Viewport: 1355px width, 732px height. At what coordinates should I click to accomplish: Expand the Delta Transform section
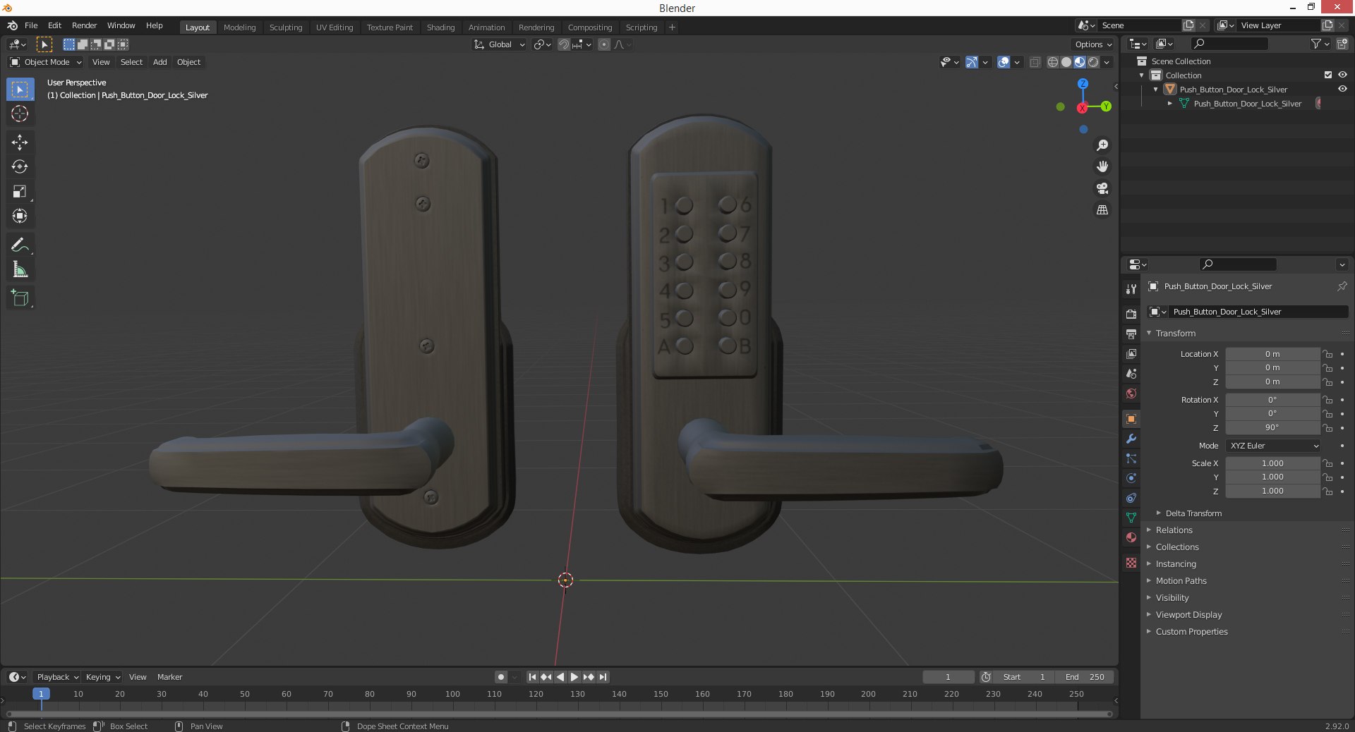point(1193,513)
